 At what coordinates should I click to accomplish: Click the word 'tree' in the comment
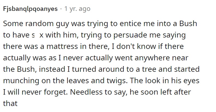coord(149,69)
